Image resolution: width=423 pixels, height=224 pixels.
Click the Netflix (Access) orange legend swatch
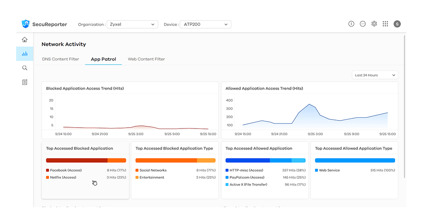(x=47, y=178)
